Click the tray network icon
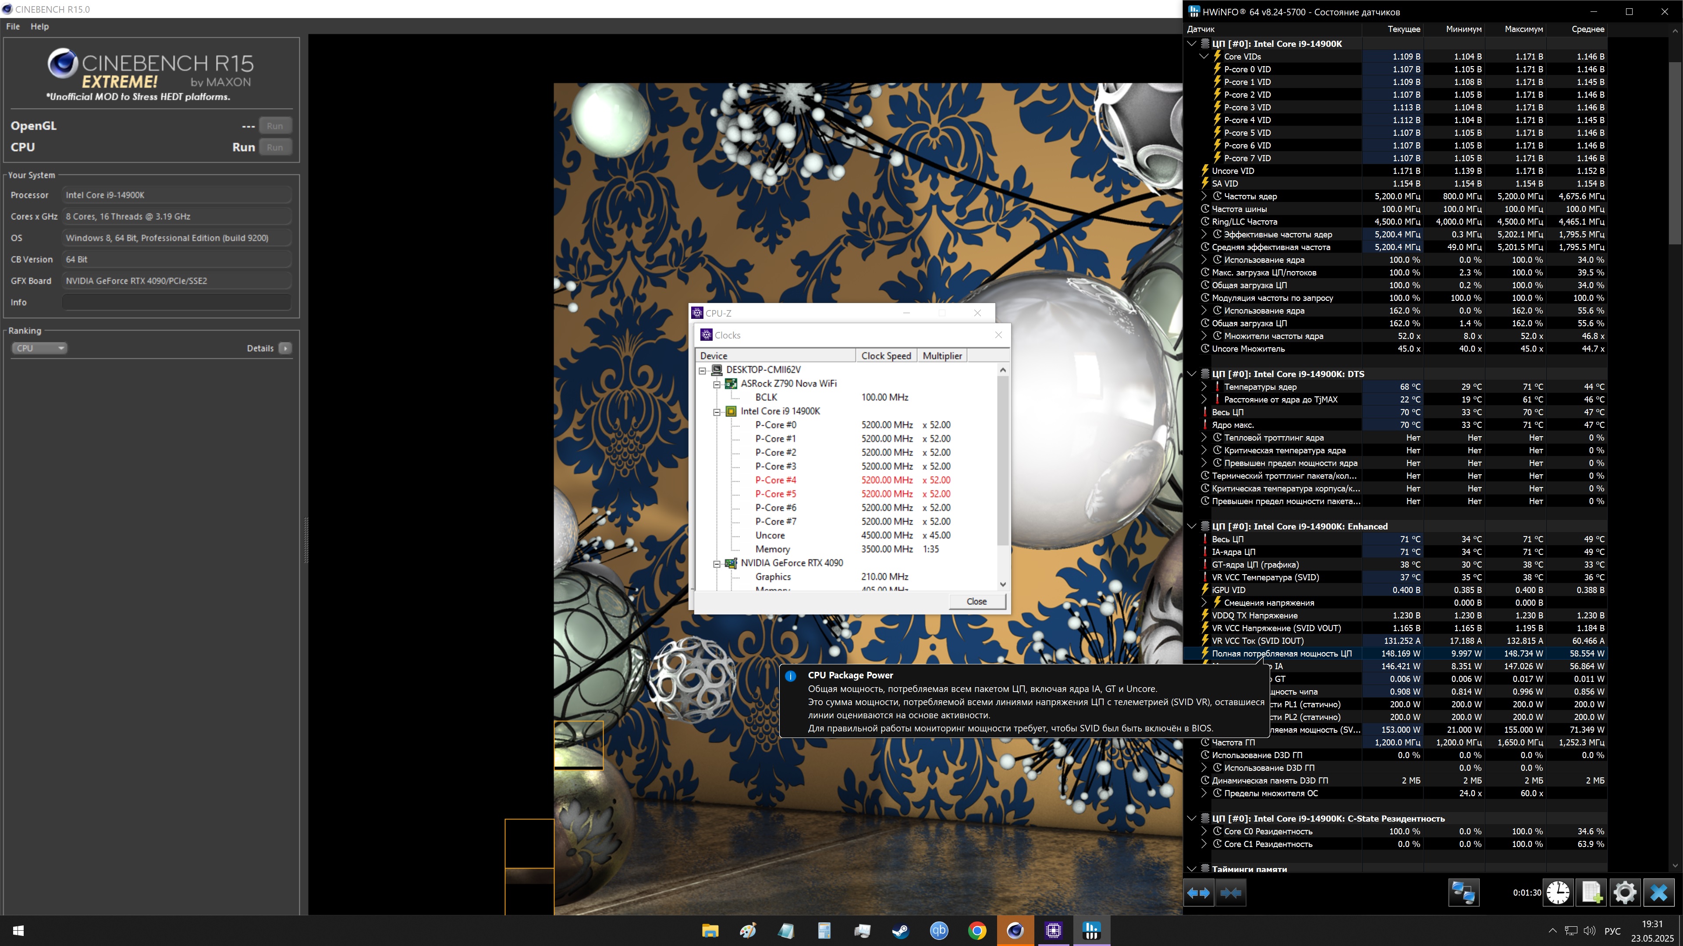The image size is (1683, 946). pyautogui.click(x=1571, y=930)
